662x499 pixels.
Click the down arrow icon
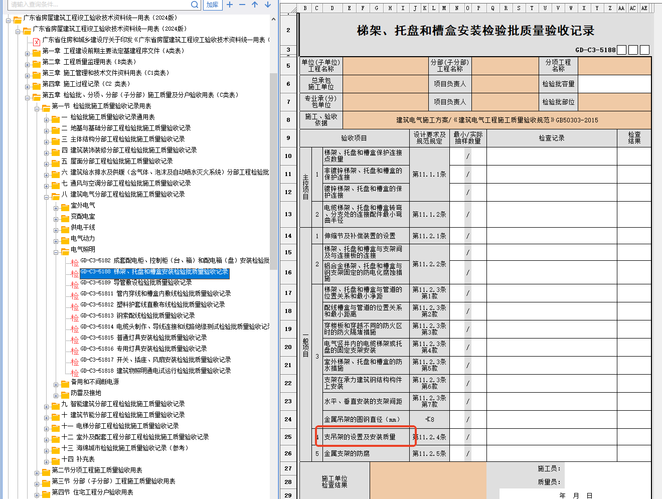(x=268, y=5)
